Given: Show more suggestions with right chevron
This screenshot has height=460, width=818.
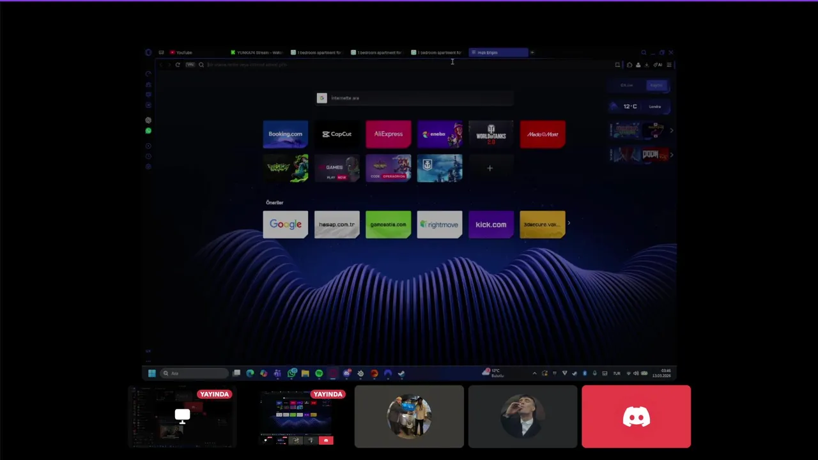Looking at the screenshot, I should coord(569,224).
